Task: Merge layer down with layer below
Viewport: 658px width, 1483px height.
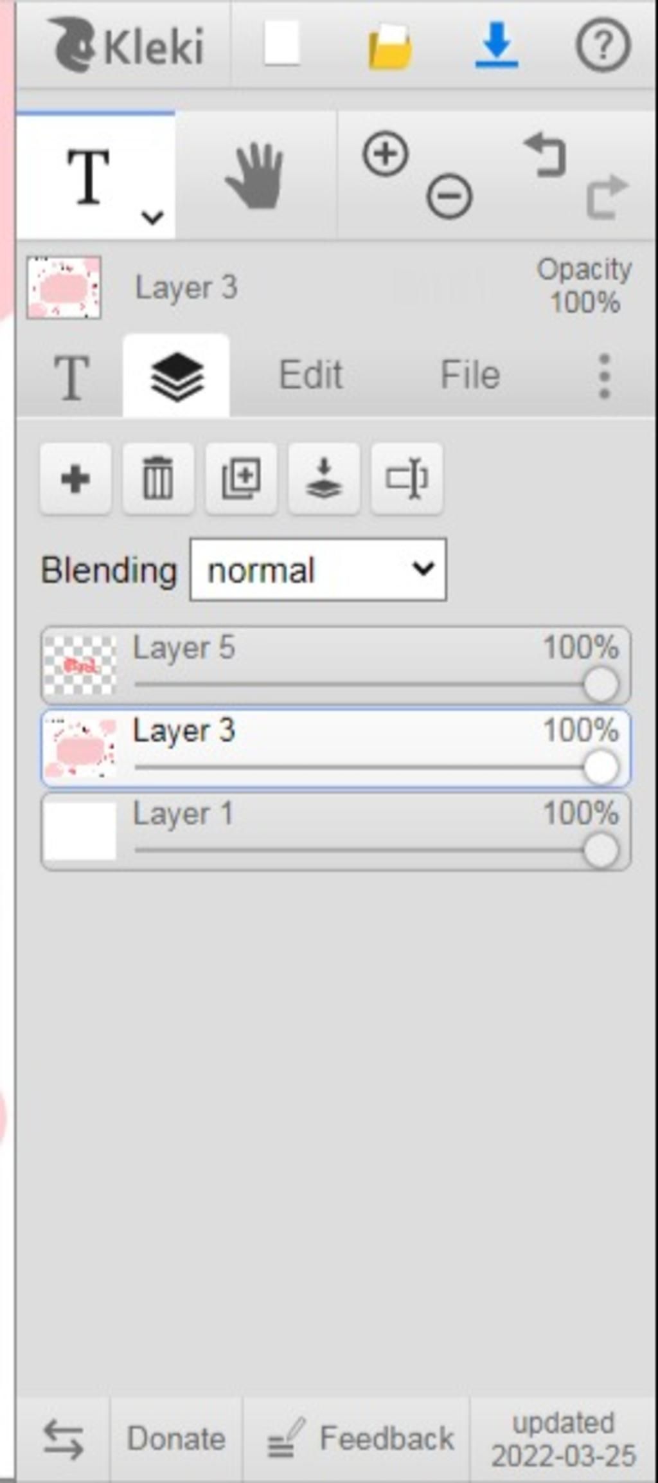Action: [324, 478]
